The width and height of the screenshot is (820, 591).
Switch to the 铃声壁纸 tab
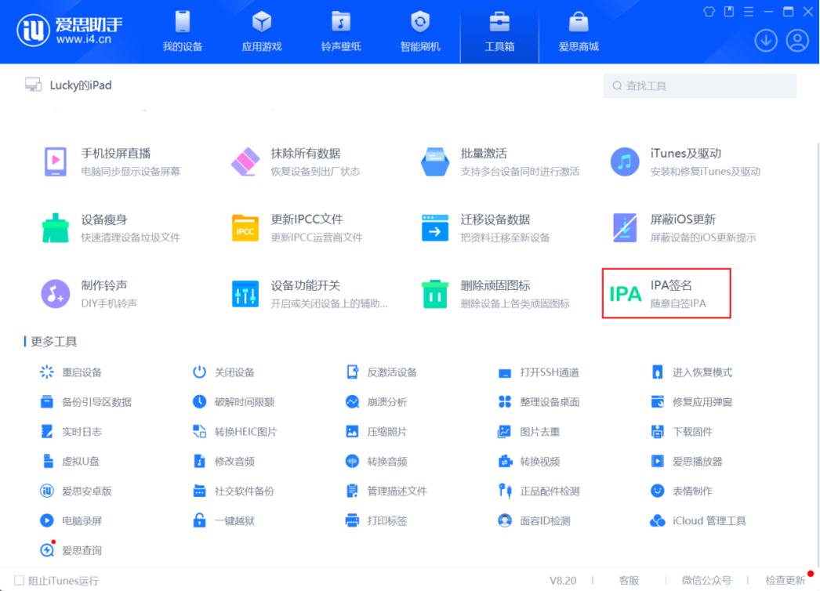point(341,31)
